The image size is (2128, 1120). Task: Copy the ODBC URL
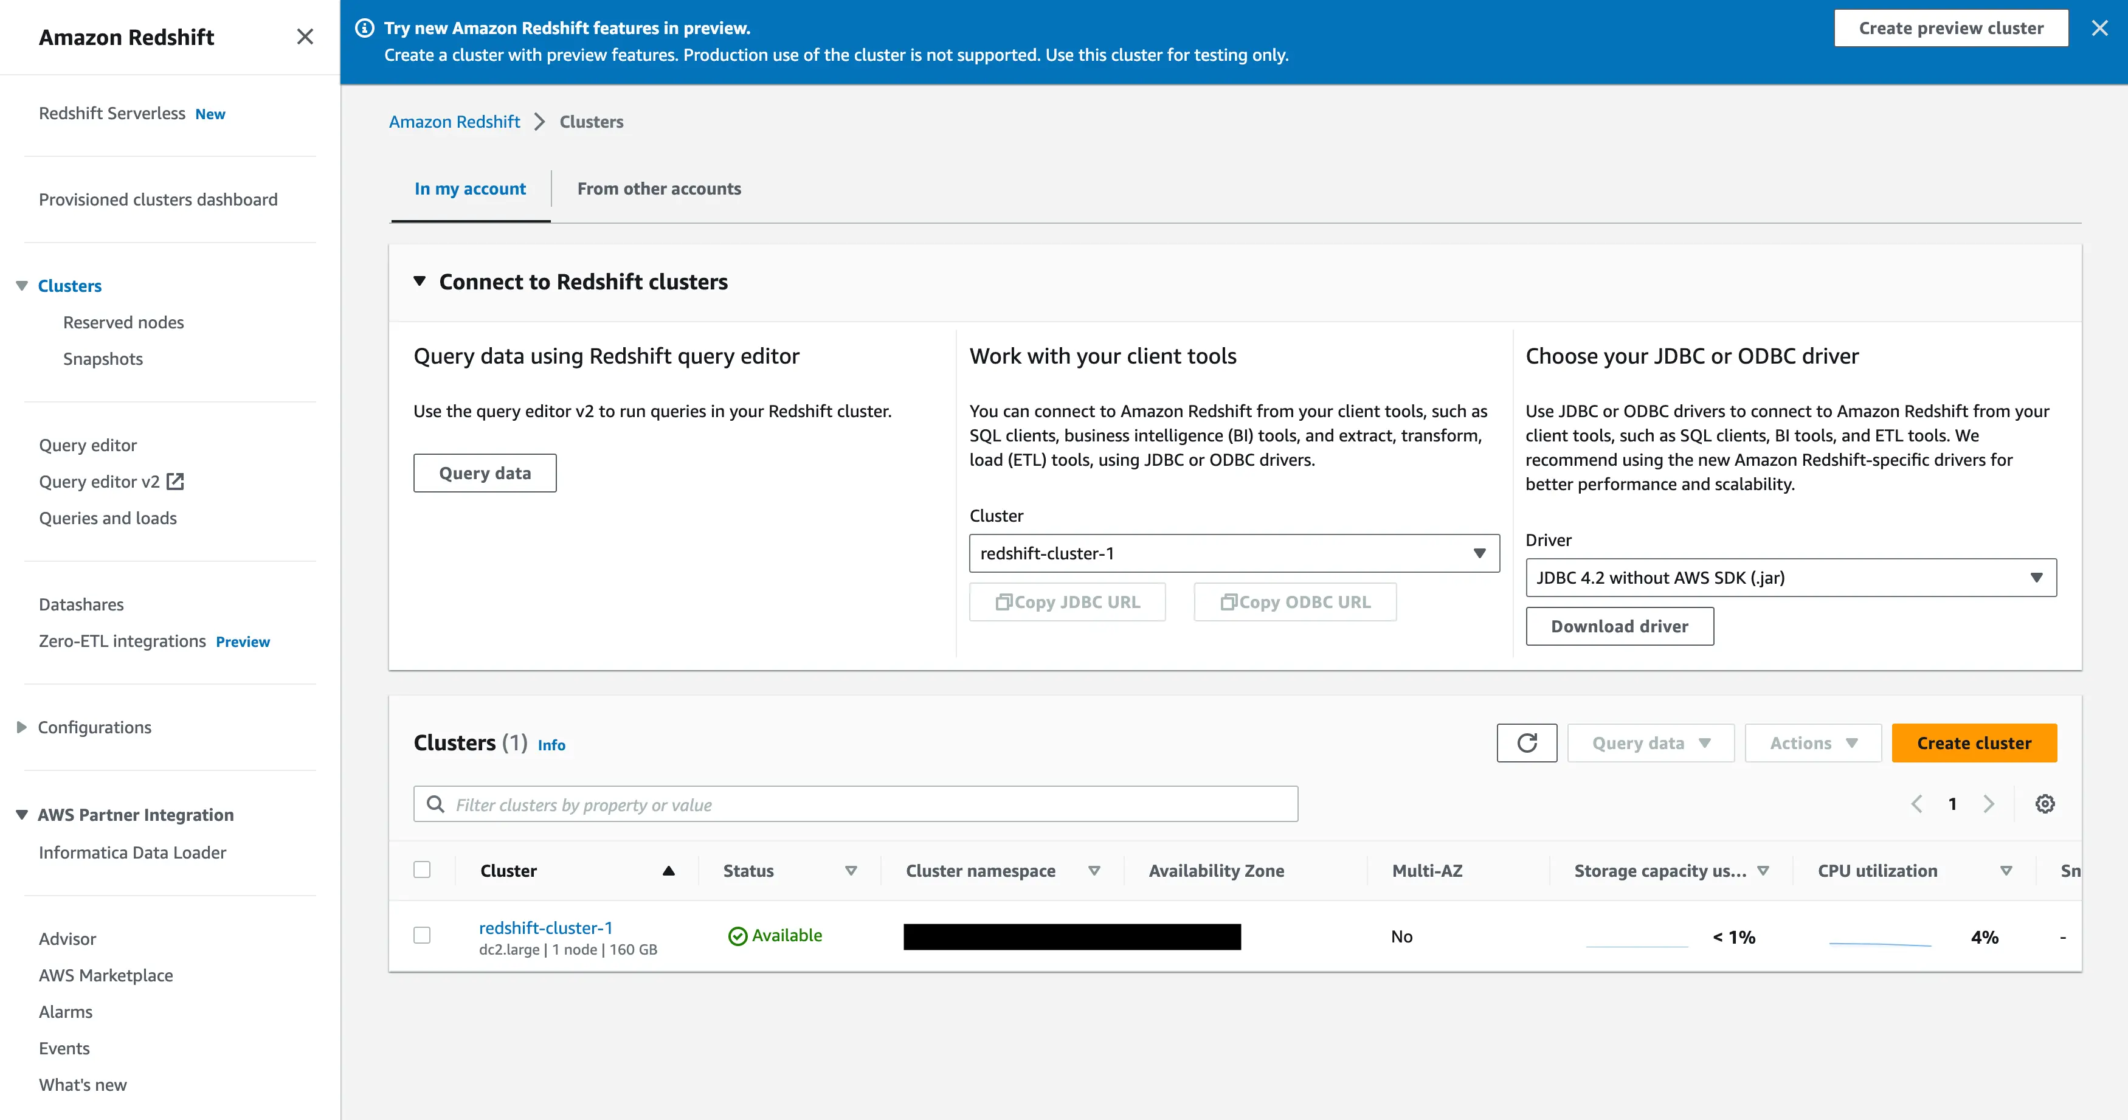1294,602
